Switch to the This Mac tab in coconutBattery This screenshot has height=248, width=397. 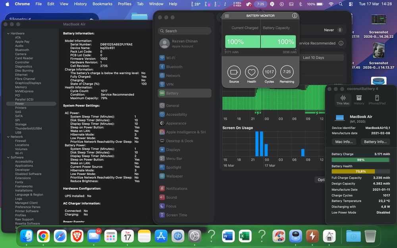click(x=343, y=100)
